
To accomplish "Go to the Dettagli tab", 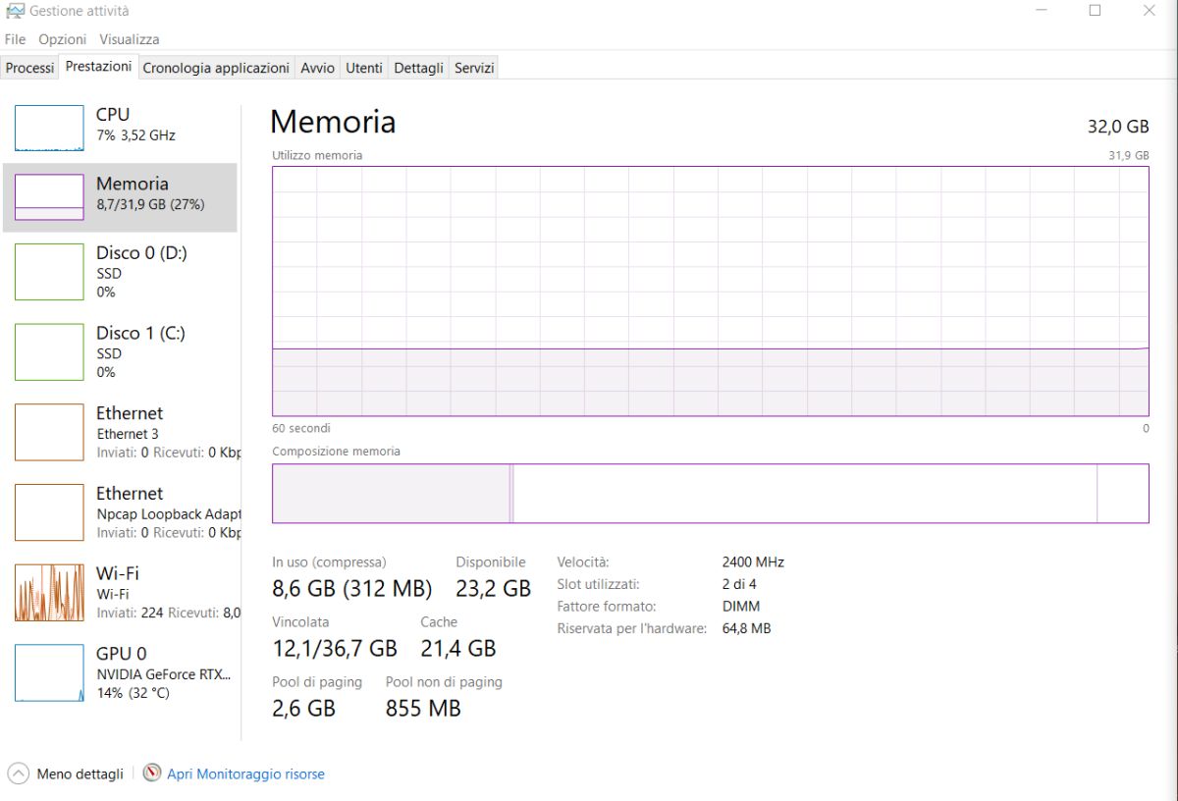I will (418, 68).
